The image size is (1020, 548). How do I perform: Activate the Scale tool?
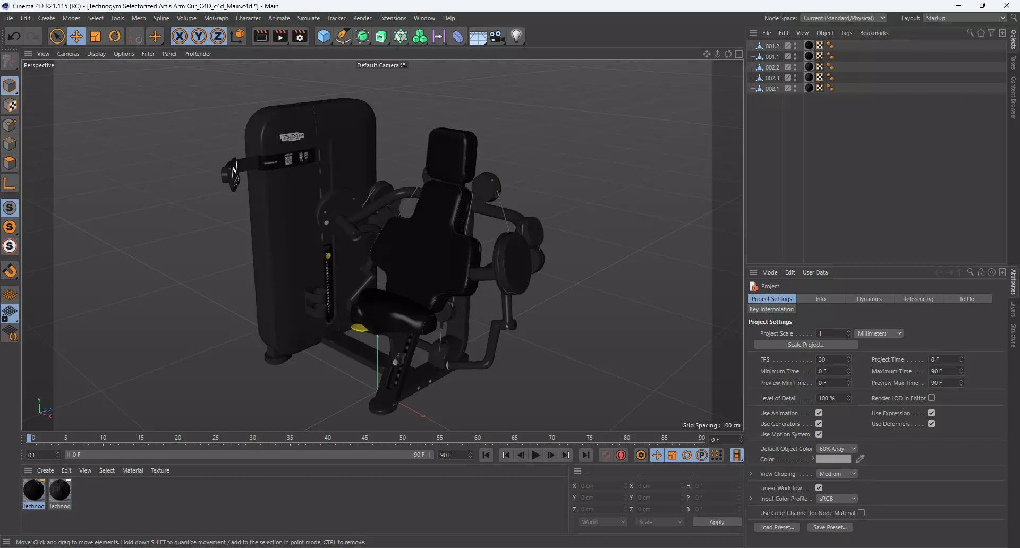(x=96, y=36)
